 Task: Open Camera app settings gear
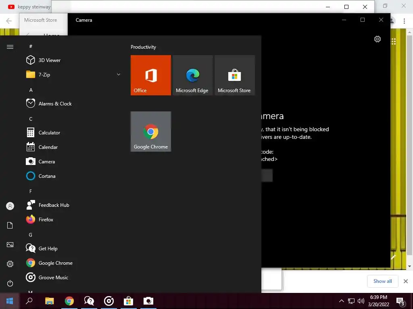(x=378, y=39)
